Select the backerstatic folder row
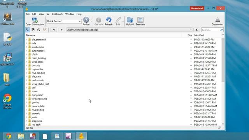The width and height of the screenshot is (249, 140). click(124, 80)
